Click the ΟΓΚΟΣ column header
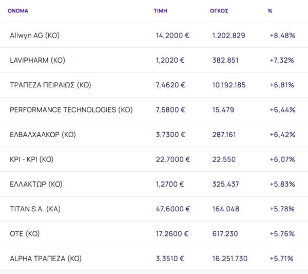Image resolution: width=308 pixels, height=274 pixels. point(219,10)
